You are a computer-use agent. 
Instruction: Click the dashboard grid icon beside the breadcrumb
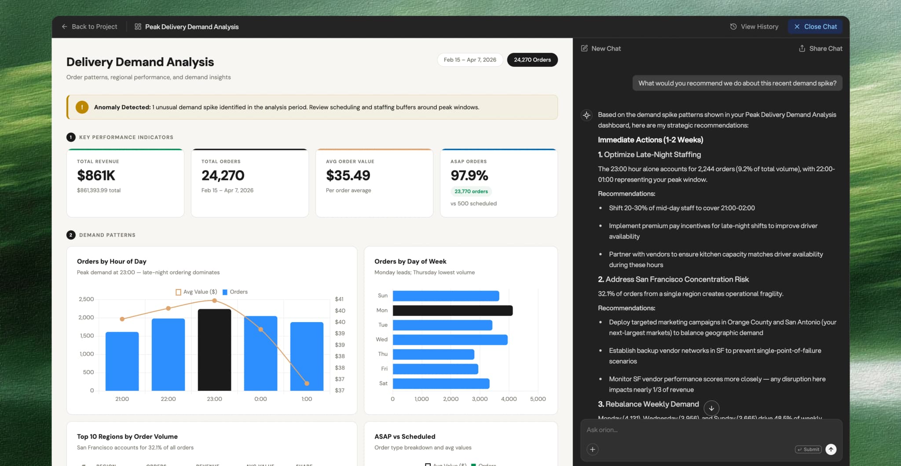pyautogui.click(x=137, y=26)
